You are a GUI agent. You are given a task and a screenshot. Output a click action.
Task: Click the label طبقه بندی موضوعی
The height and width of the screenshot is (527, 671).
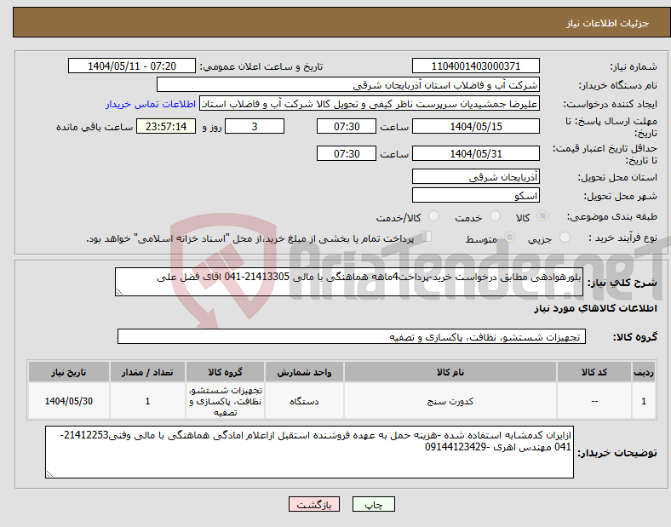(612, 217)
